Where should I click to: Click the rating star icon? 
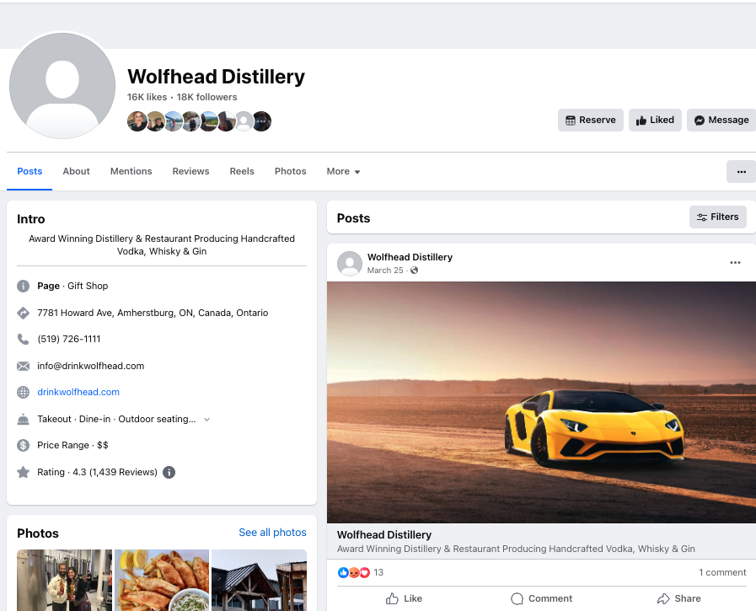click(23, 472)
